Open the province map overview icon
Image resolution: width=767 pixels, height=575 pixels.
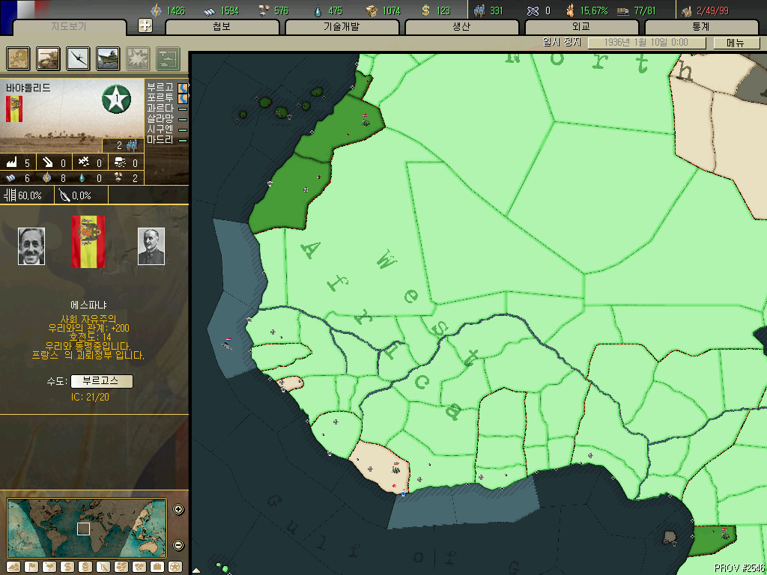coord(18,58)
